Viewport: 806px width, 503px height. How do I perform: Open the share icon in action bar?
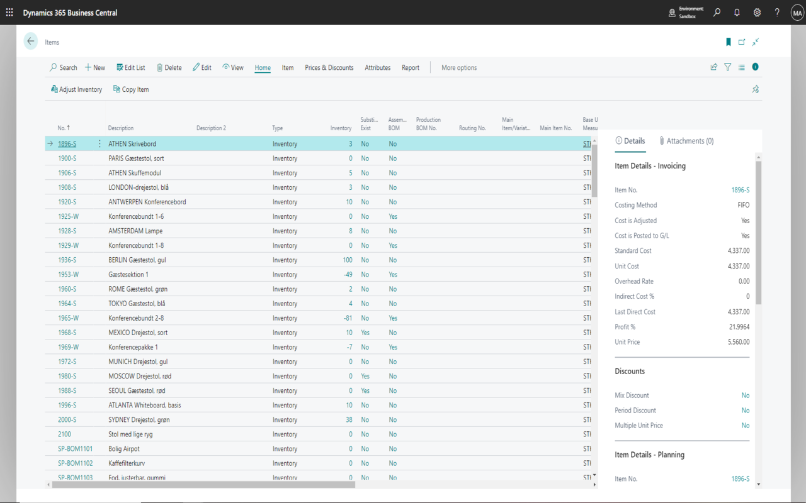pyautogui.click(x=714, y=67)
